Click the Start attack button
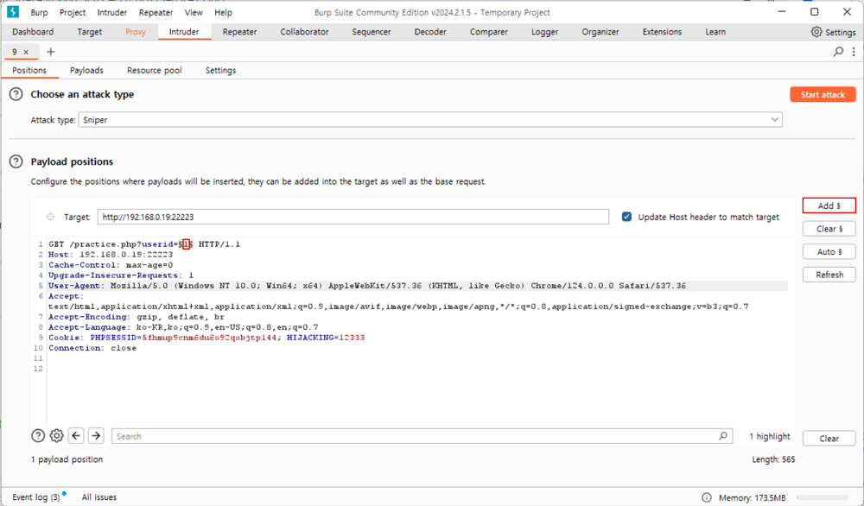Image resolution: width=864 pixels, height=506 pixels. click(x=823, y=94)
